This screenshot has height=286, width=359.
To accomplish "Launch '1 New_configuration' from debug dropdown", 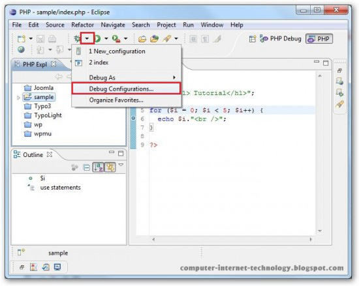I will click(x=127, y=51).
